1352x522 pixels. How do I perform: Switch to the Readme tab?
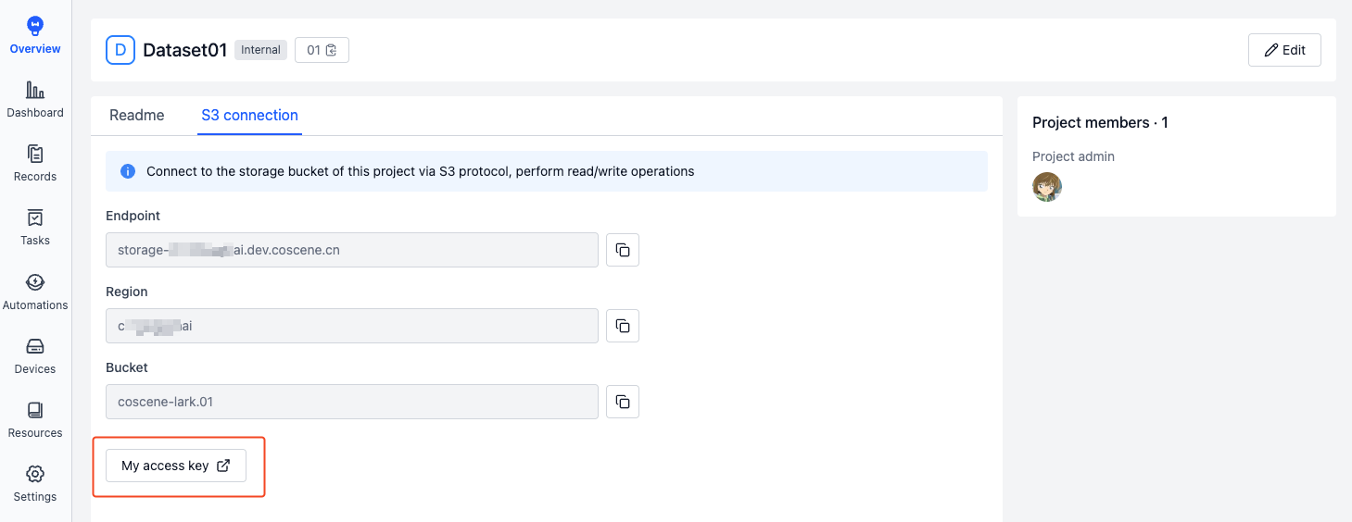click(x=137, y=116)
